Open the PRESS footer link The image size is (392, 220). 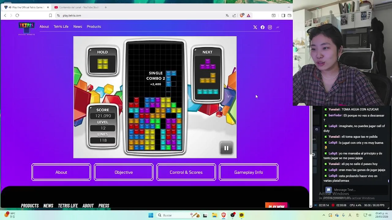(104, 206)
